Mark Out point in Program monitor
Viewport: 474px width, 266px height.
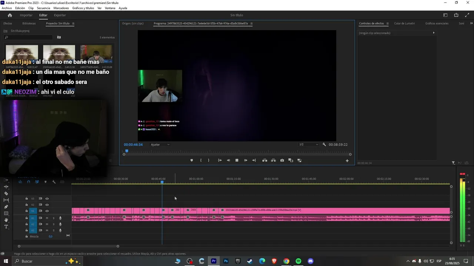coord(208,160)
